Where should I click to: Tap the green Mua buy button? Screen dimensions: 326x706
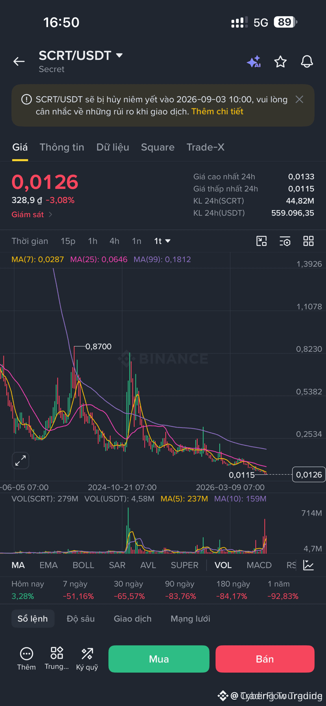[159, 659]
